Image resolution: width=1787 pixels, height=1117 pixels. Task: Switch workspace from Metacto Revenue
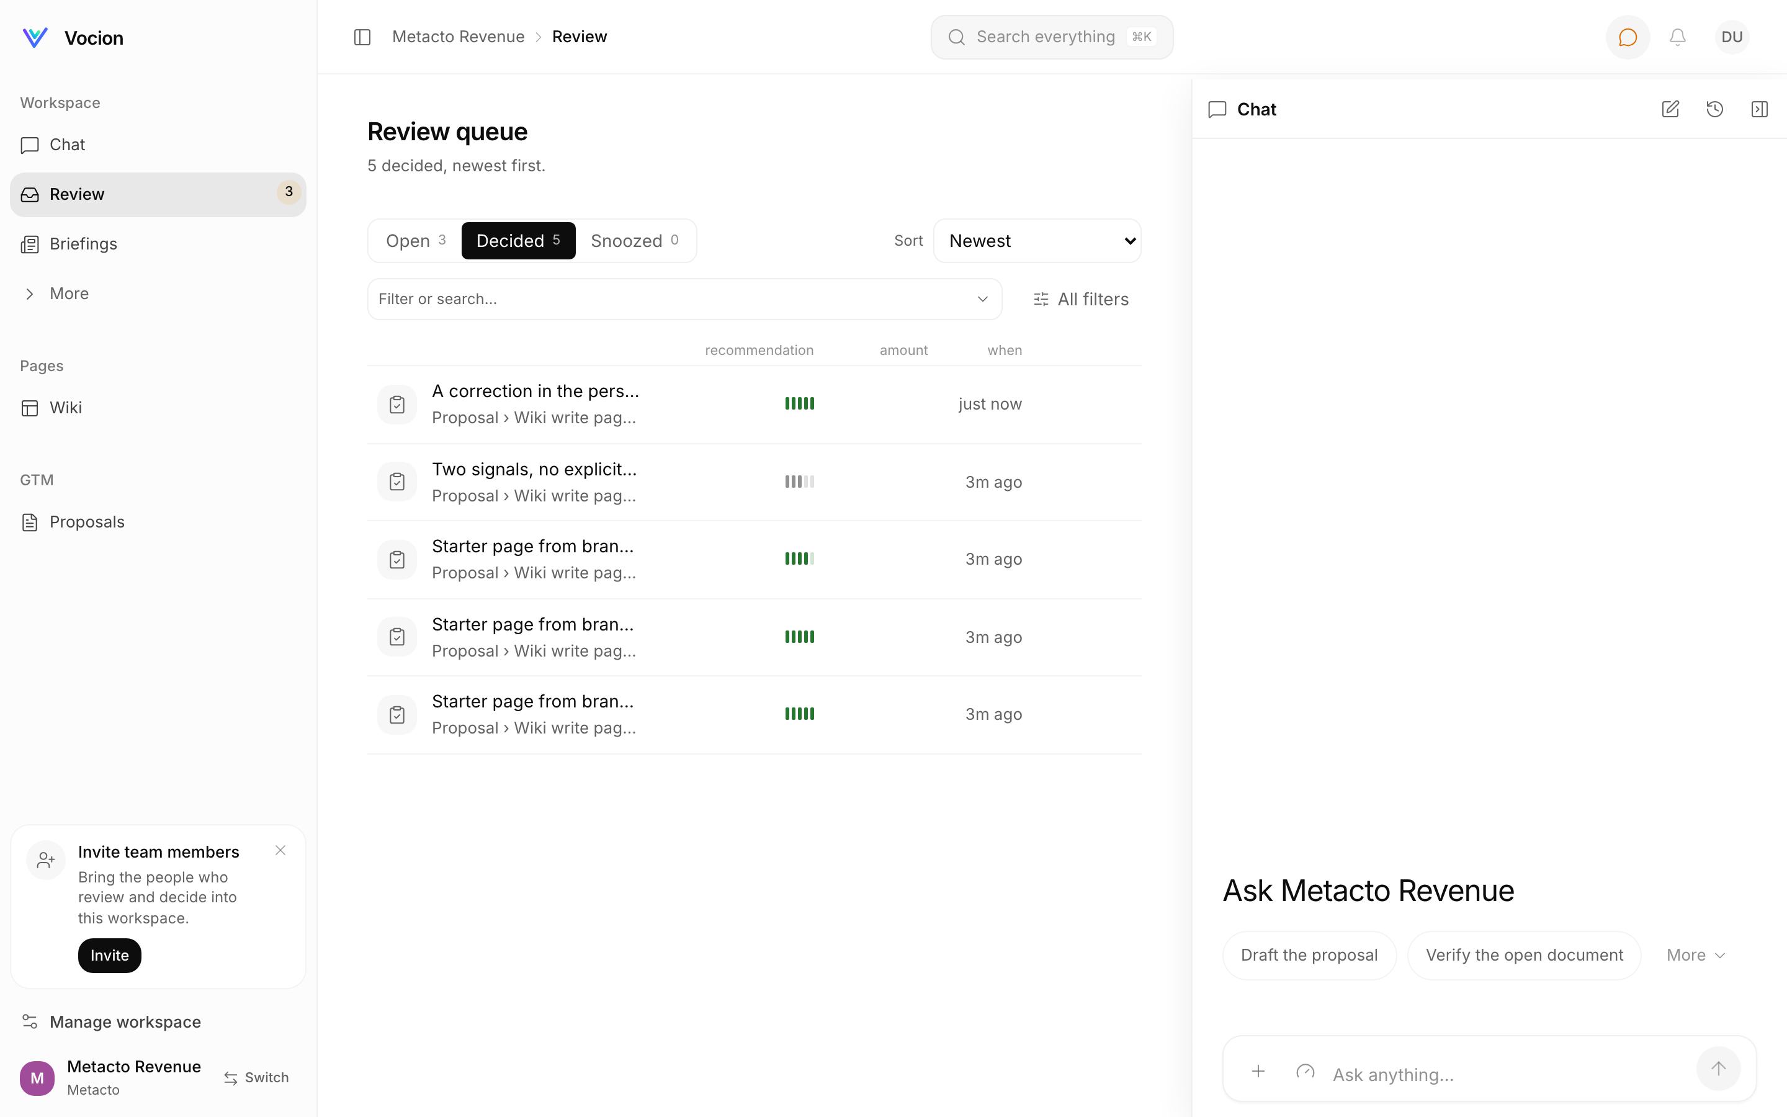click(257, 1078)
